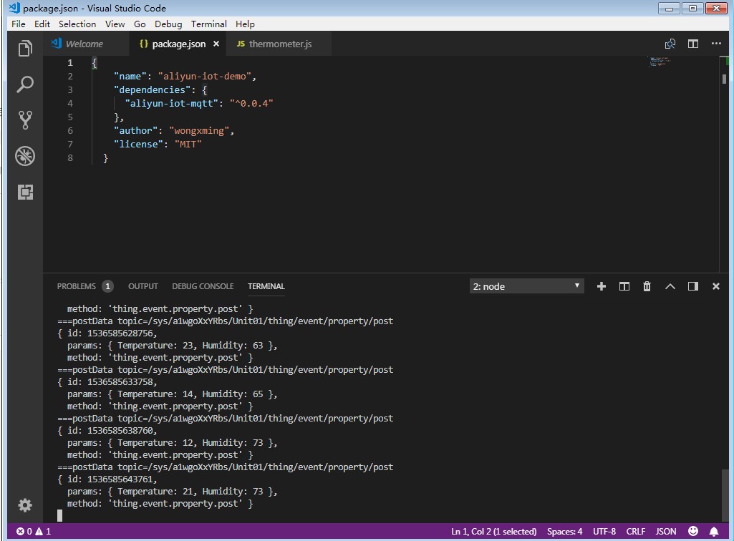Open the Selection menu

[77, 24]
